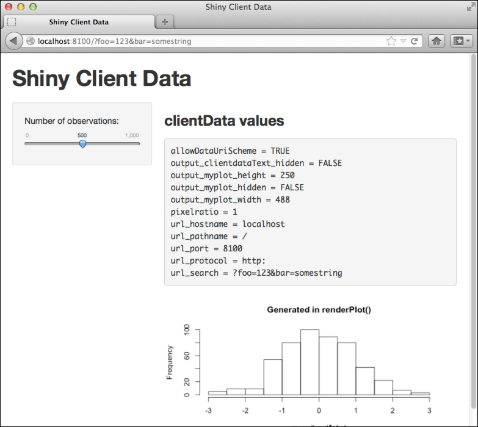Screen dimensions: 478x427
Task: Enter full screen using the top-right arrows icon
Action: 469,7
